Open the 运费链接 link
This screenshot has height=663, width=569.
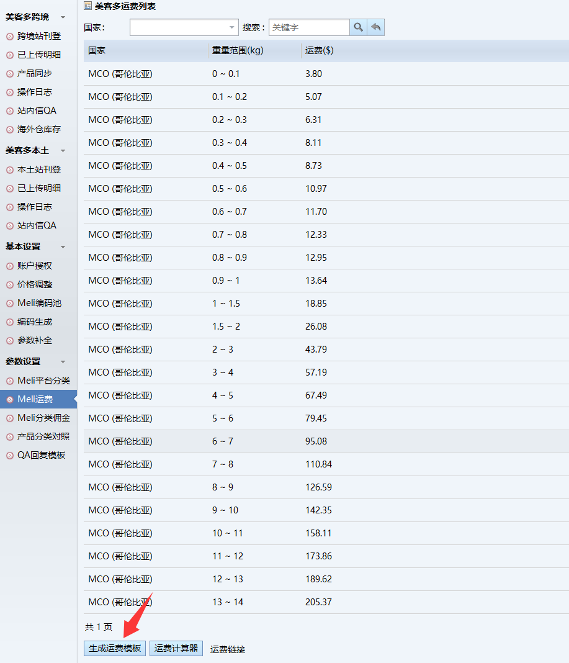coord(228,649)
